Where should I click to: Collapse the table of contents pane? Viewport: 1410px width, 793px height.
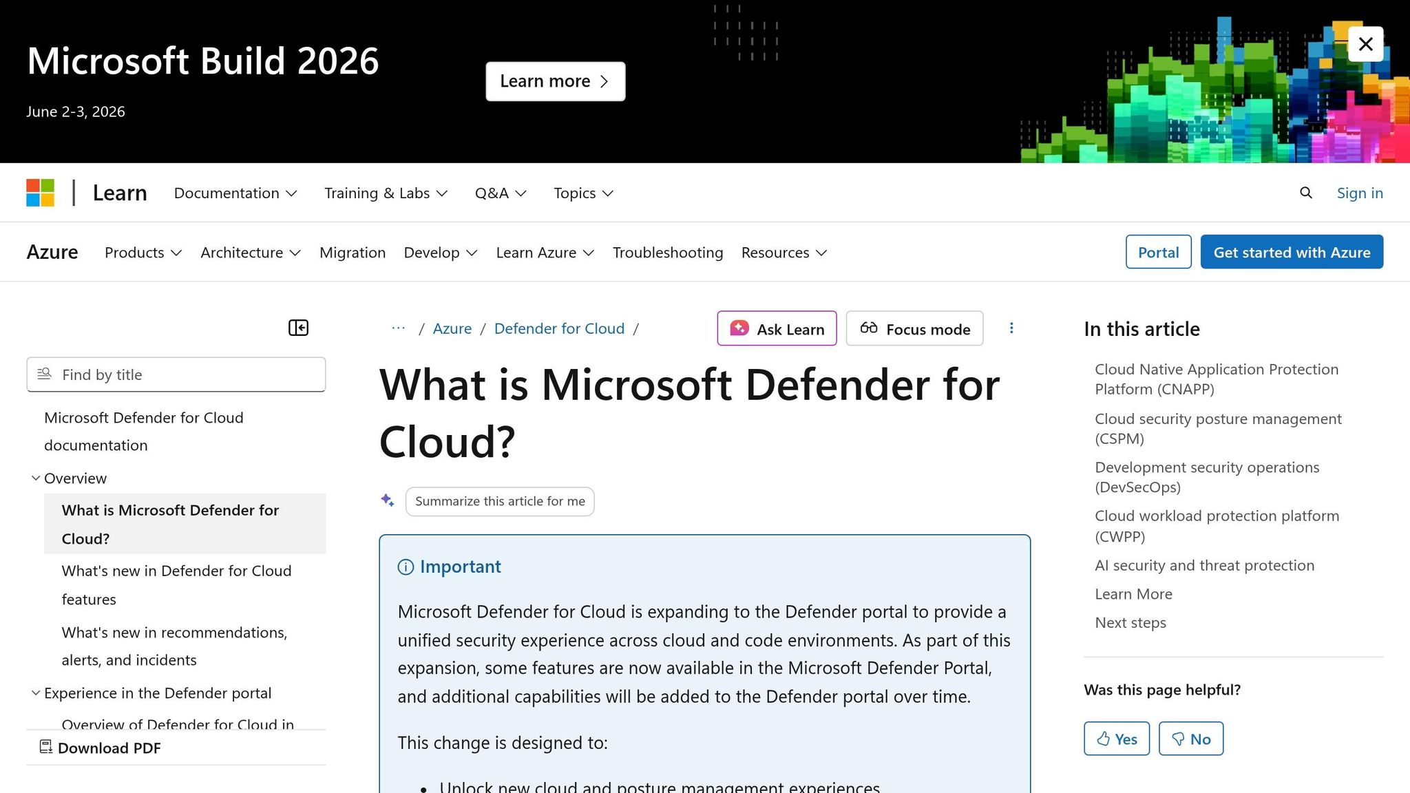pyautogui.click(x=298, y=328)
